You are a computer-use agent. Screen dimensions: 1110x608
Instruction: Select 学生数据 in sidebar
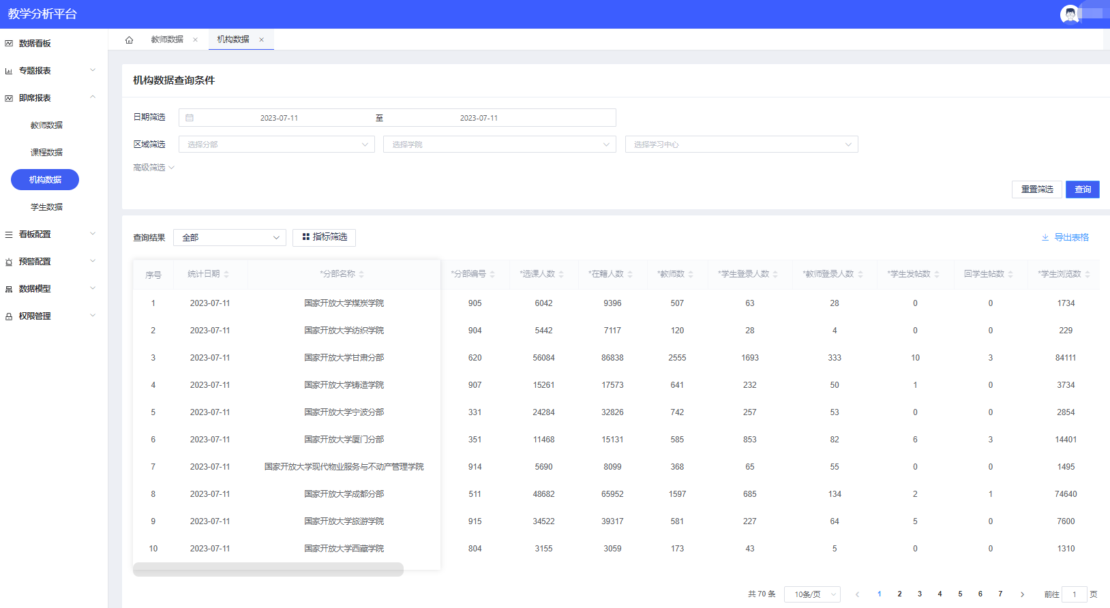pyautogui.click(x=46, y=207)
